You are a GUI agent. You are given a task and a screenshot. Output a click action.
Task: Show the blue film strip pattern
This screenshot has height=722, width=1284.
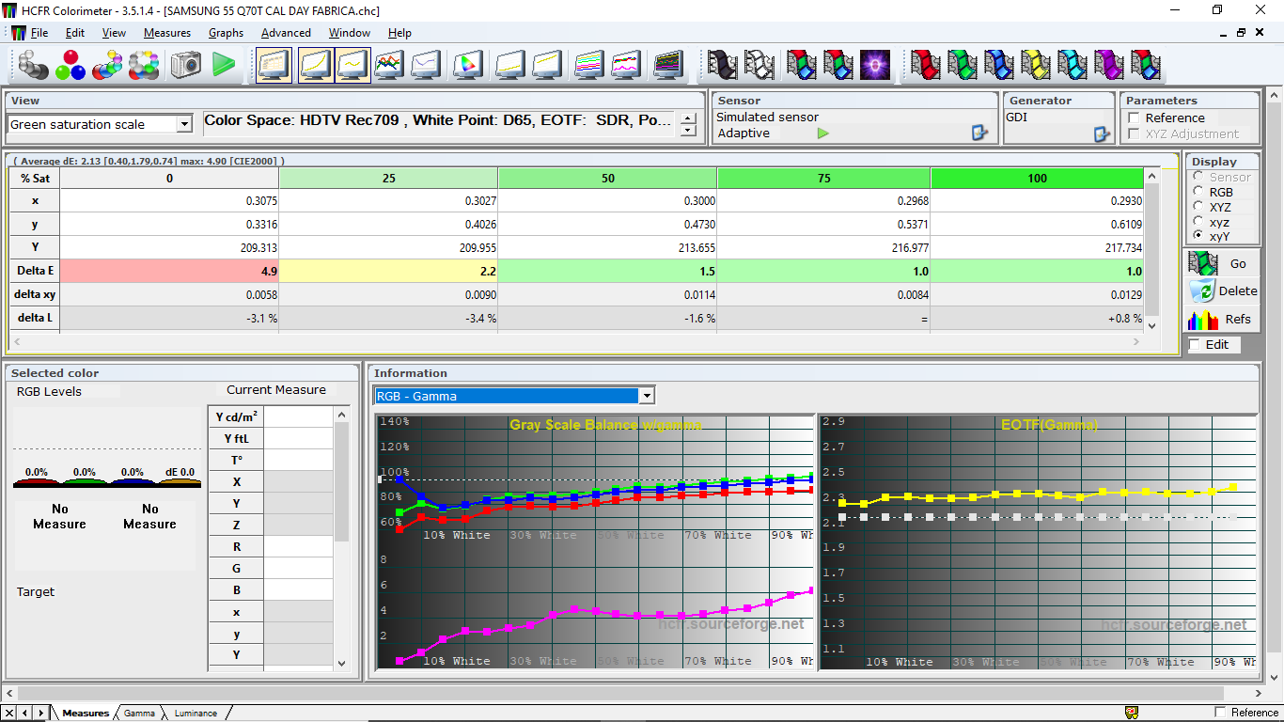999,65
